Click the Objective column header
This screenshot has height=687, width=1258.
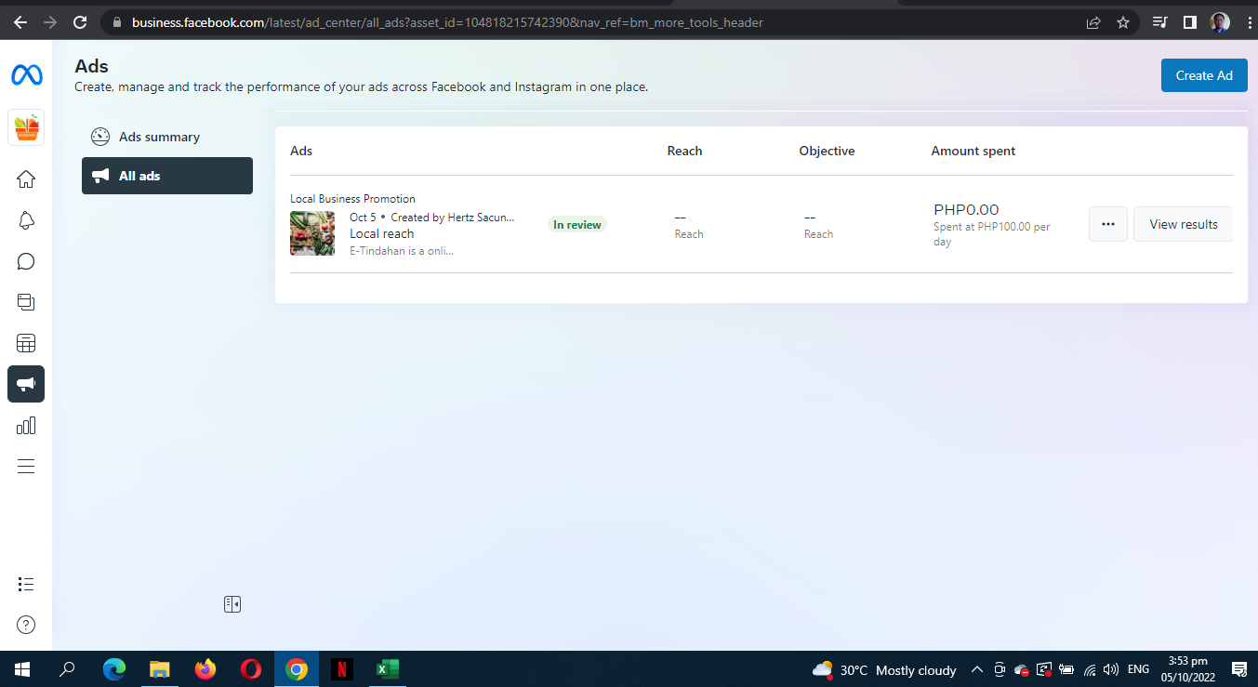pos(827,151)
